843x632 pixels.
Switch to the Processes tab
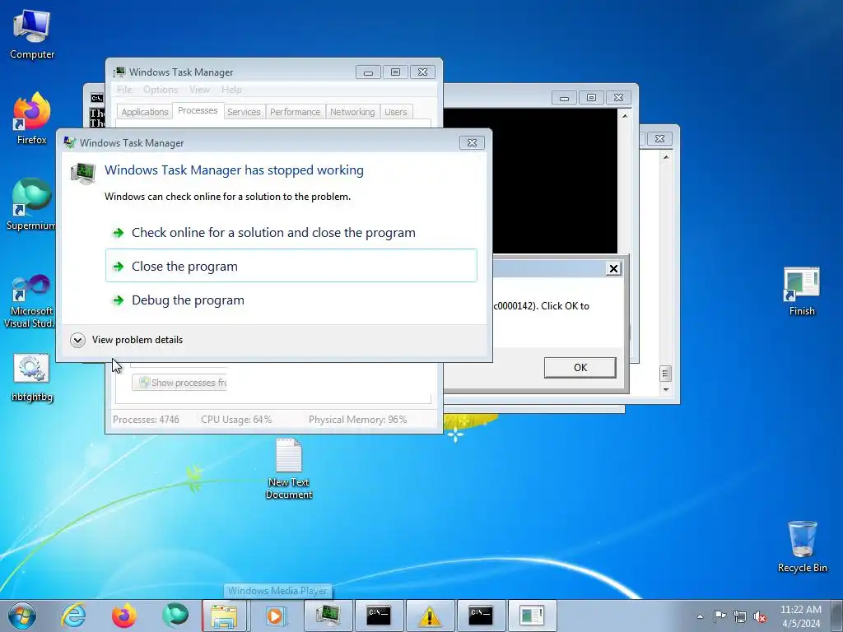click(198, 110)
